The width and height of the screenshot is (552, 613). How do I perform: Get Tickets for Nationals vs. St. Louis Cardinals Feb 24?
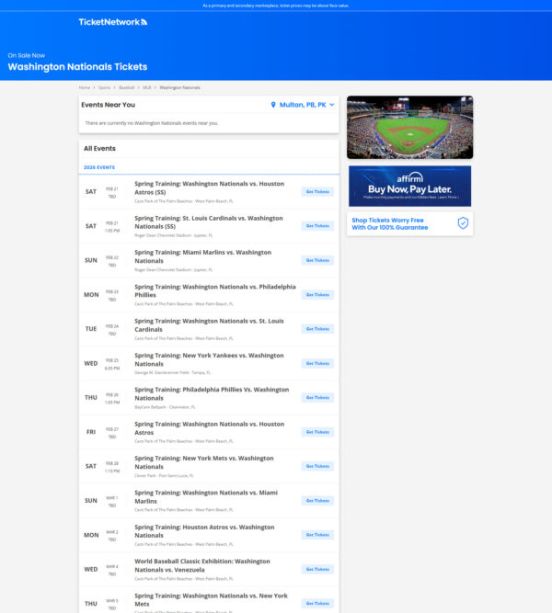coord(317,329)
